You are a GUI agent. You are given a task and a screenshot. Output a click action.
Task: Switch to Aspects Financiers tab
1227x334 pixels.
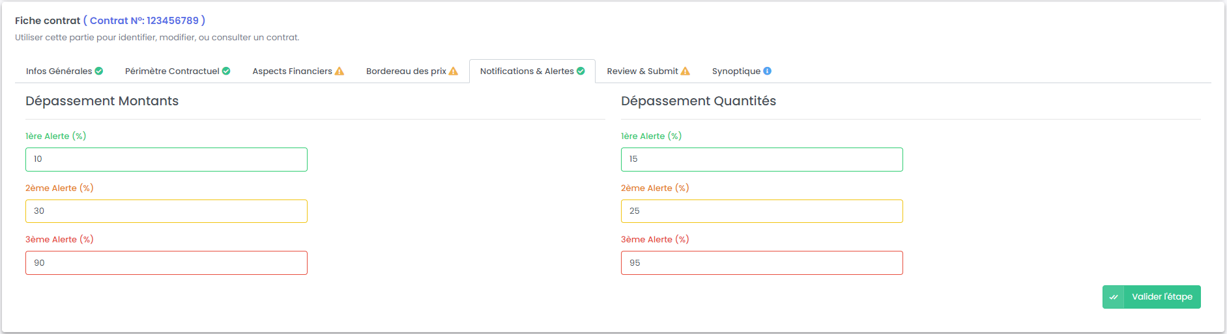(292, 71)
